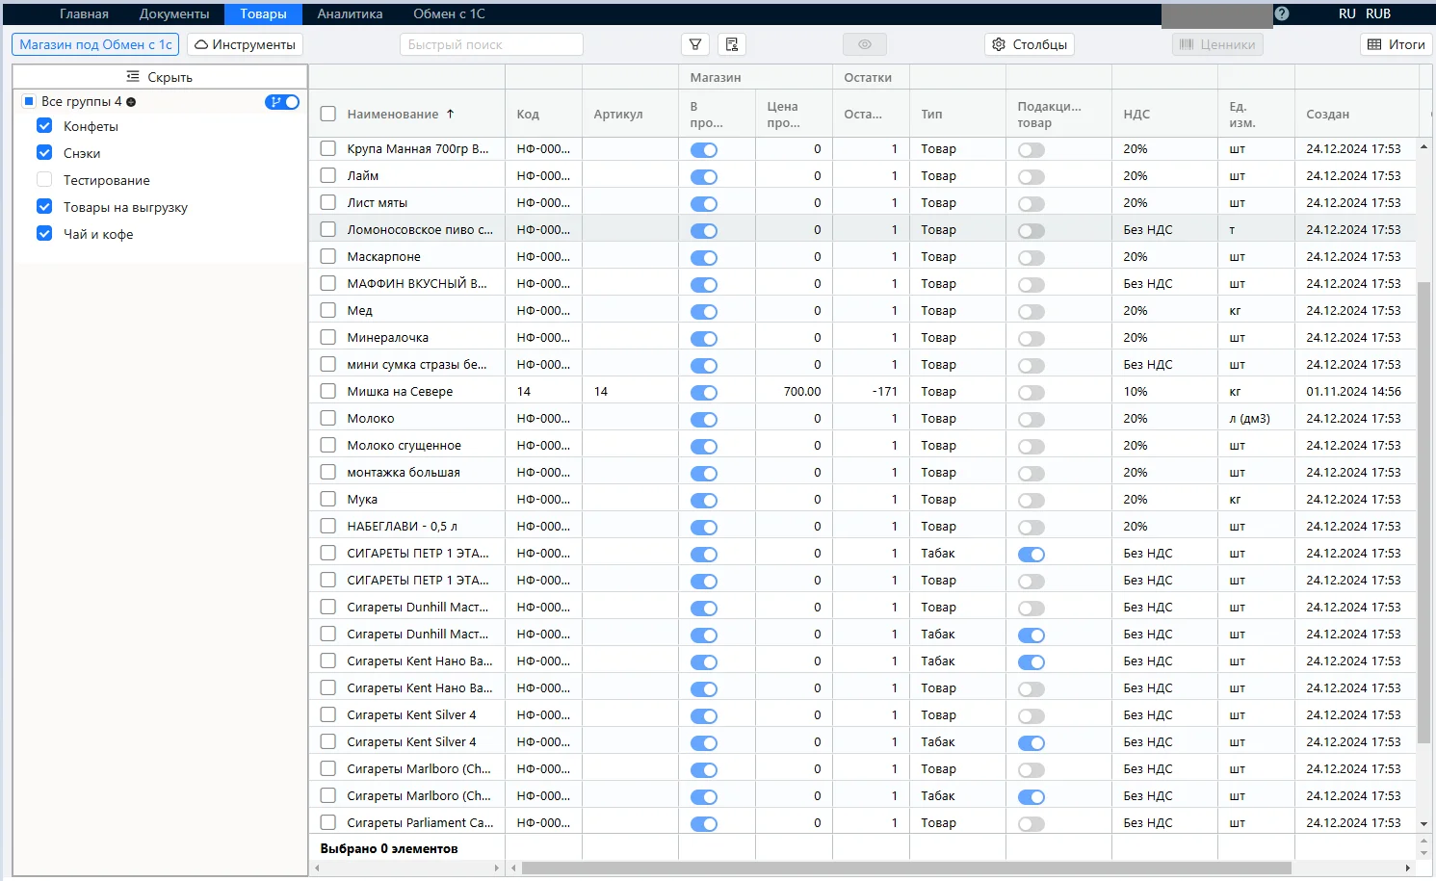Uncheck the Конфеты group
Image resolution: width=1436 pixels, height=881 pixels.
44,126
